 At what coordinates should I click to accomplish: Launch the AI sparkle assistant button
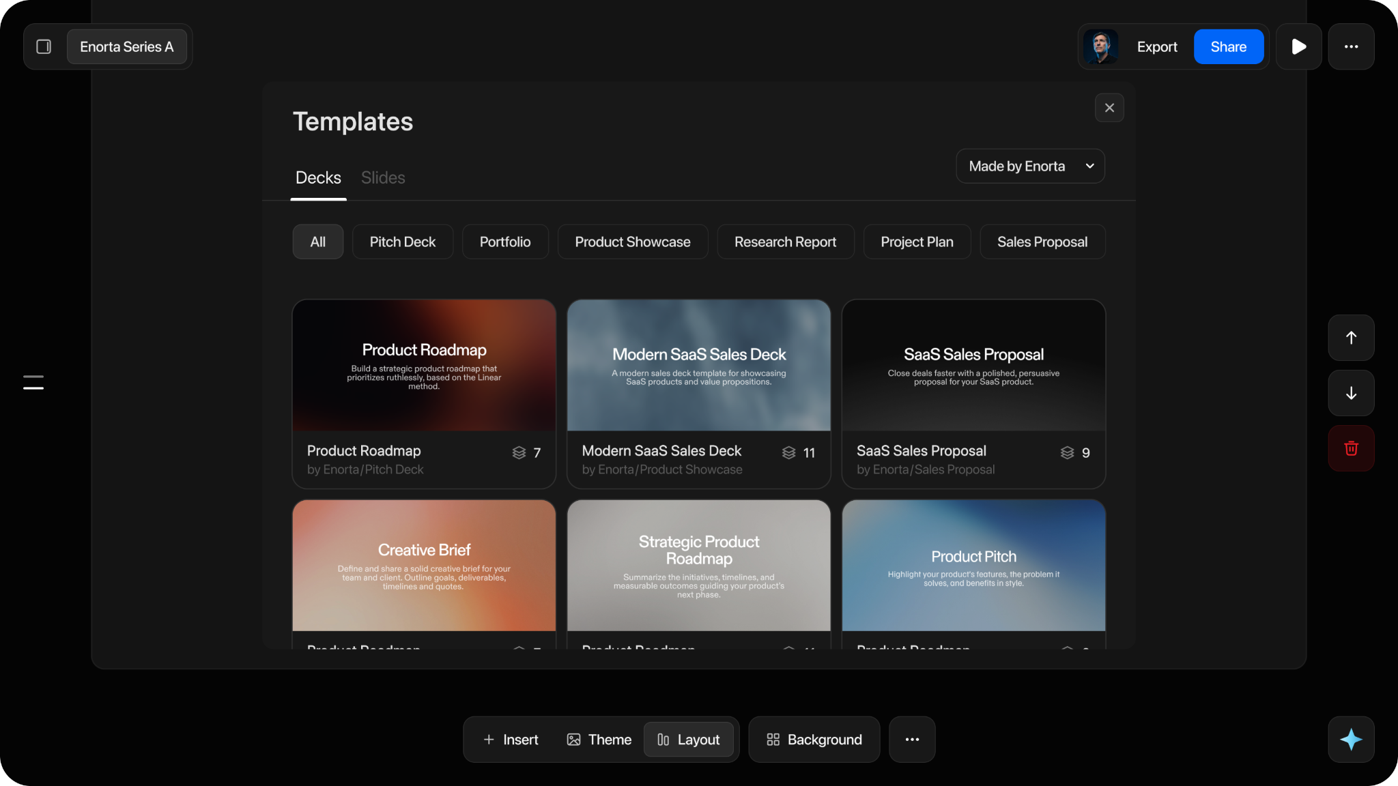point(1351,740)
